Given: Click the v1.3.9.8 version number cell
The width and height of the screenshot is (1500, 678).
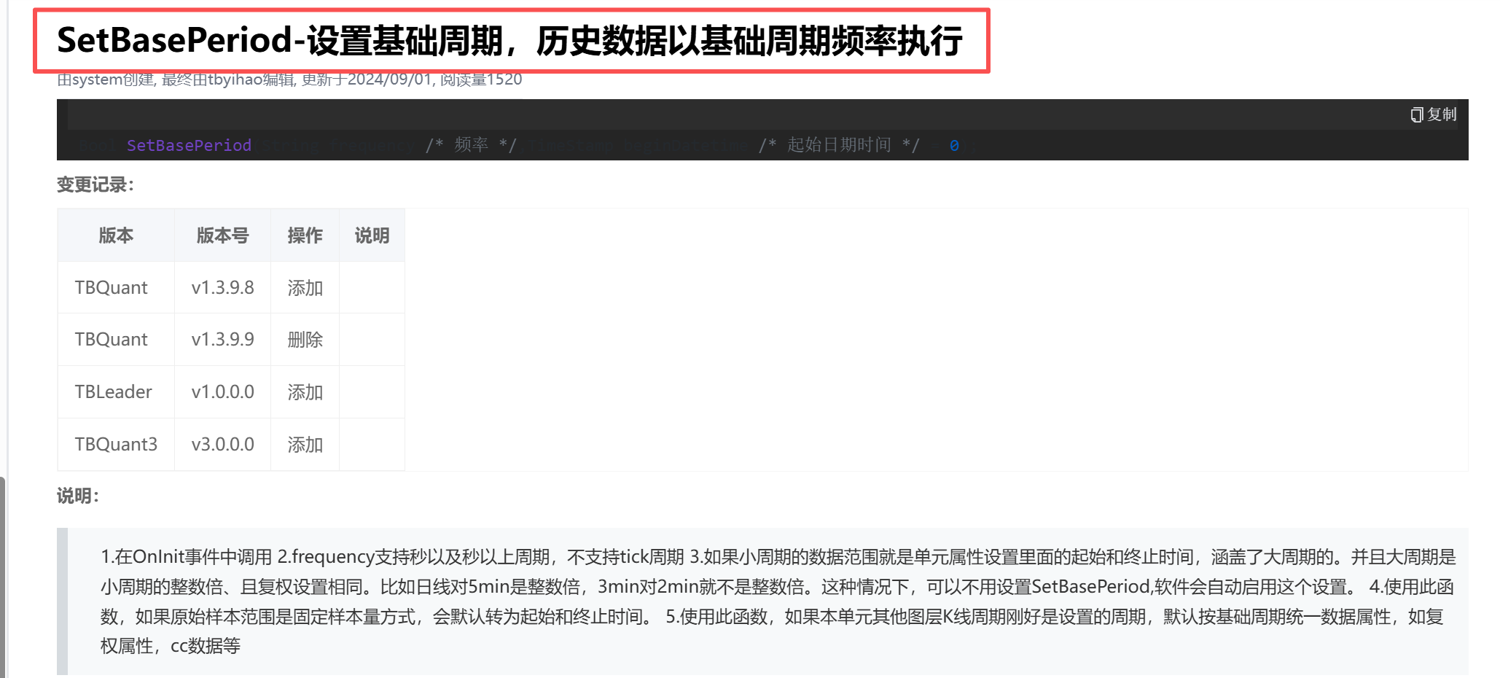Looking at the screenshot, I should click(222, 288).
